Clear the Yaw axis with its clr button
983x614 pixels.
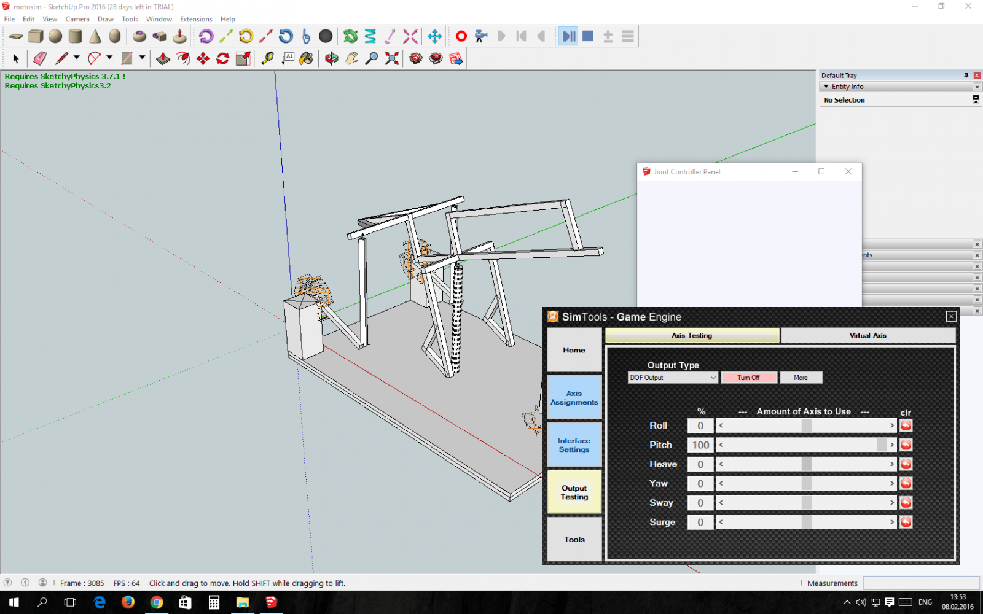(x=906, y=483)
